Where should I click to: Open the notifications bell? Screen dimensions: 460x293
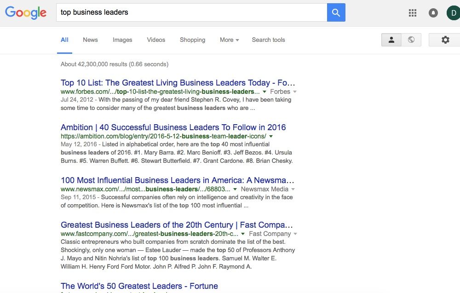click(x=433, y=13)
